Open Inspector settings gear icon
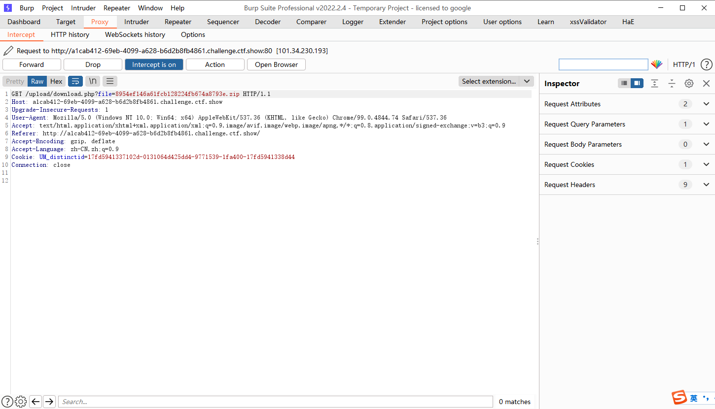Viewport: 715px width, 409px height. pos(689,83)
